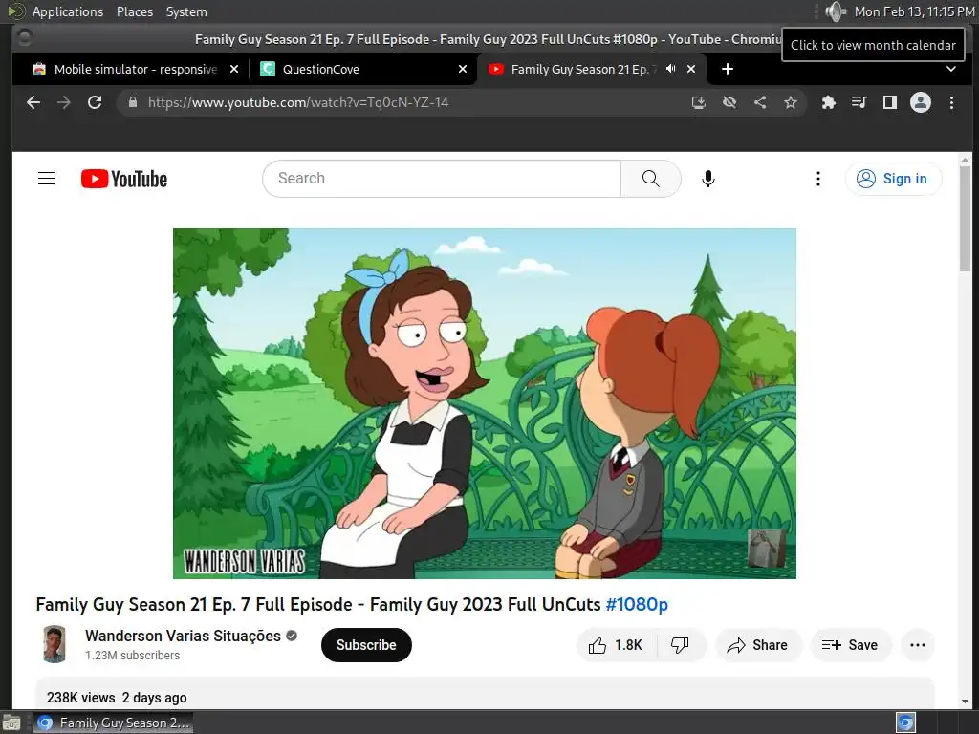Close the QuestionCove tab
This screenshot has height=734, width=979.
[x=463, y=69]
